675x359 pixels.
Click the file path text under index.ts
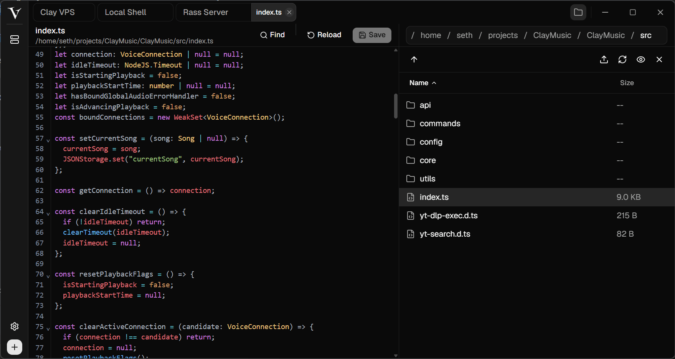pos(124,41)
